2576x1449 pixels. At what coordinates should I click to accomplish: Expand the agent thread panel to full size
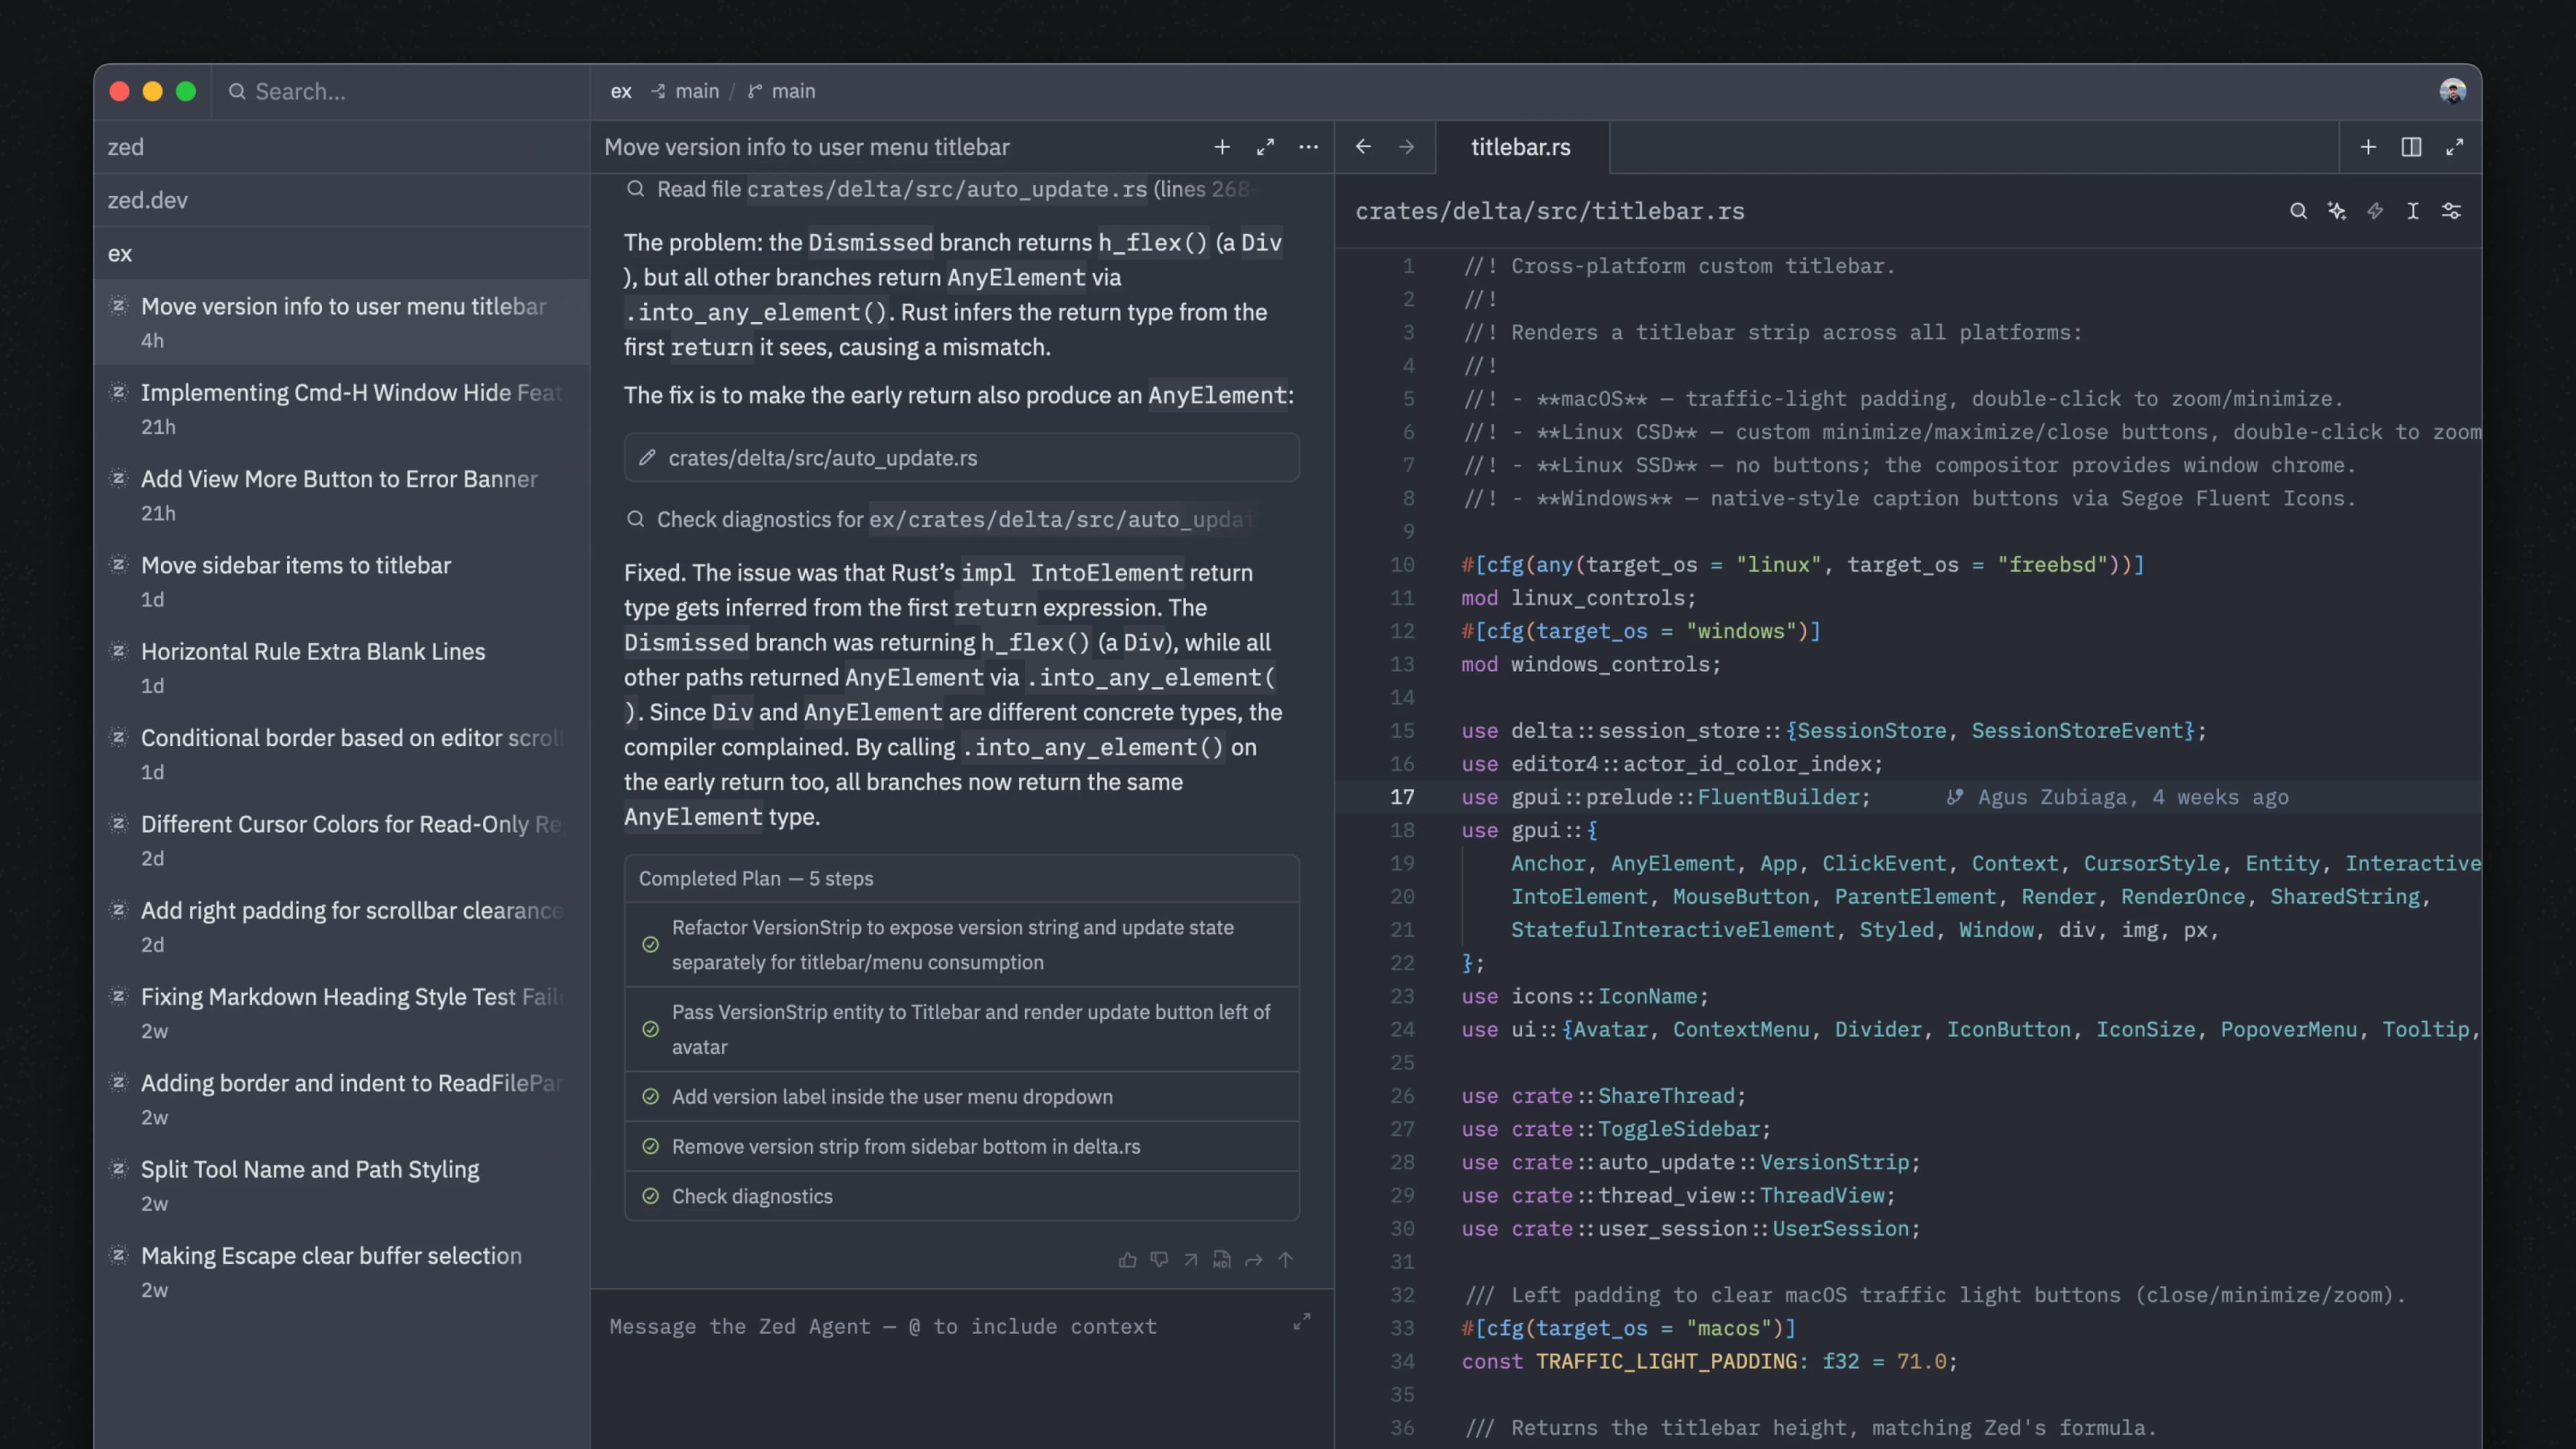point(1265,147)
